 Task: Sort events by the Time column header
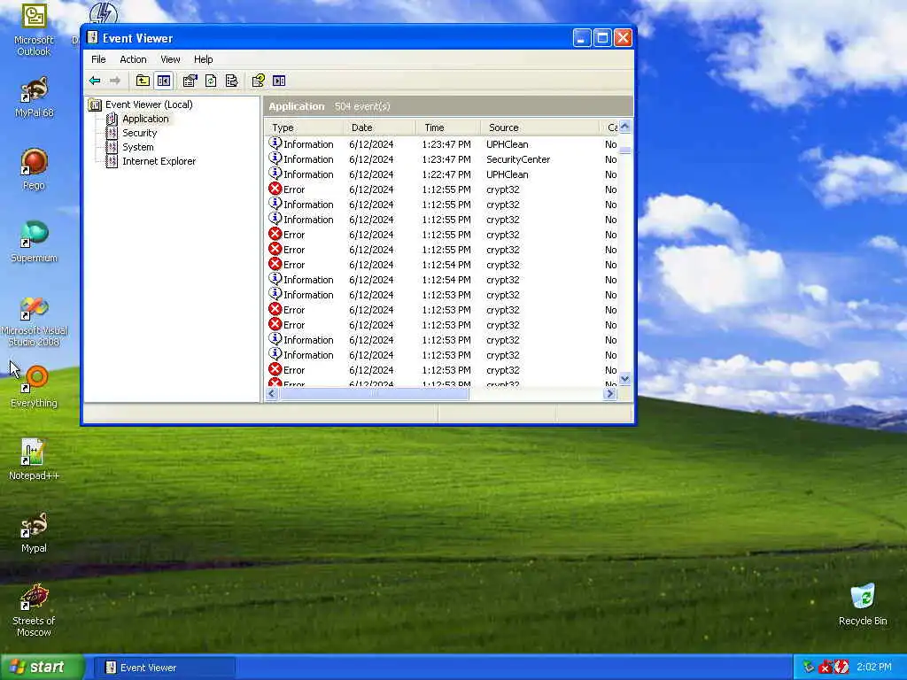448,127
